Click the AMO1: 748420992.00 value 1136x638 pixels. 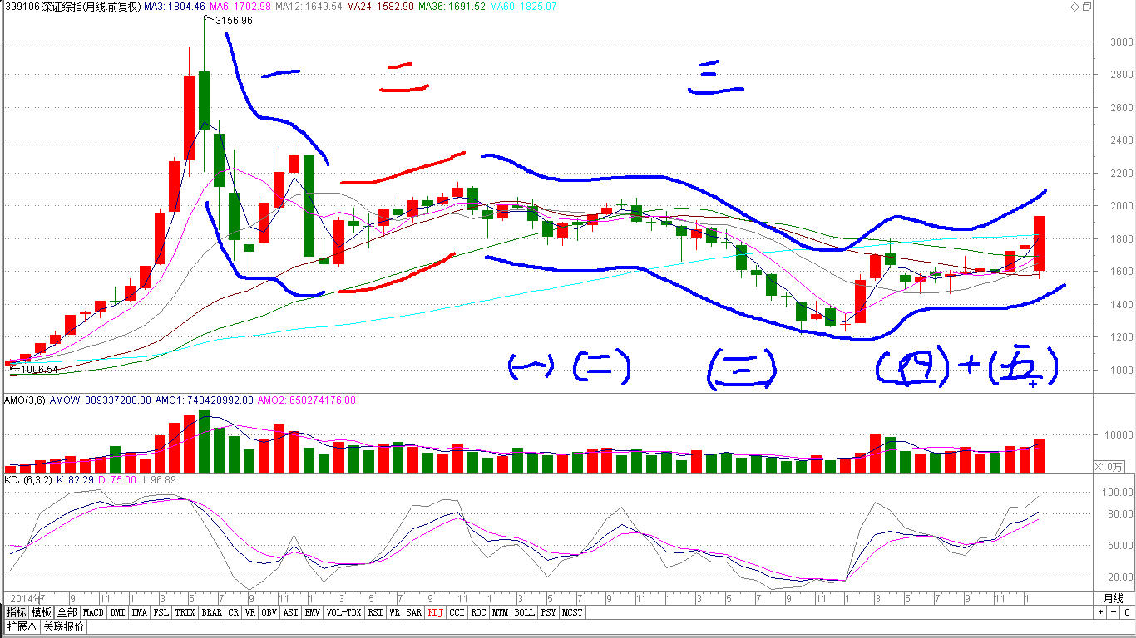(x=204, y=400)
